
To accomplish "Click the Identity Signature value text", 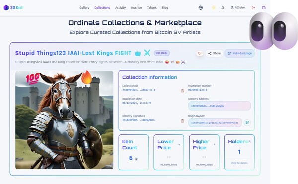I will point(139,120).
